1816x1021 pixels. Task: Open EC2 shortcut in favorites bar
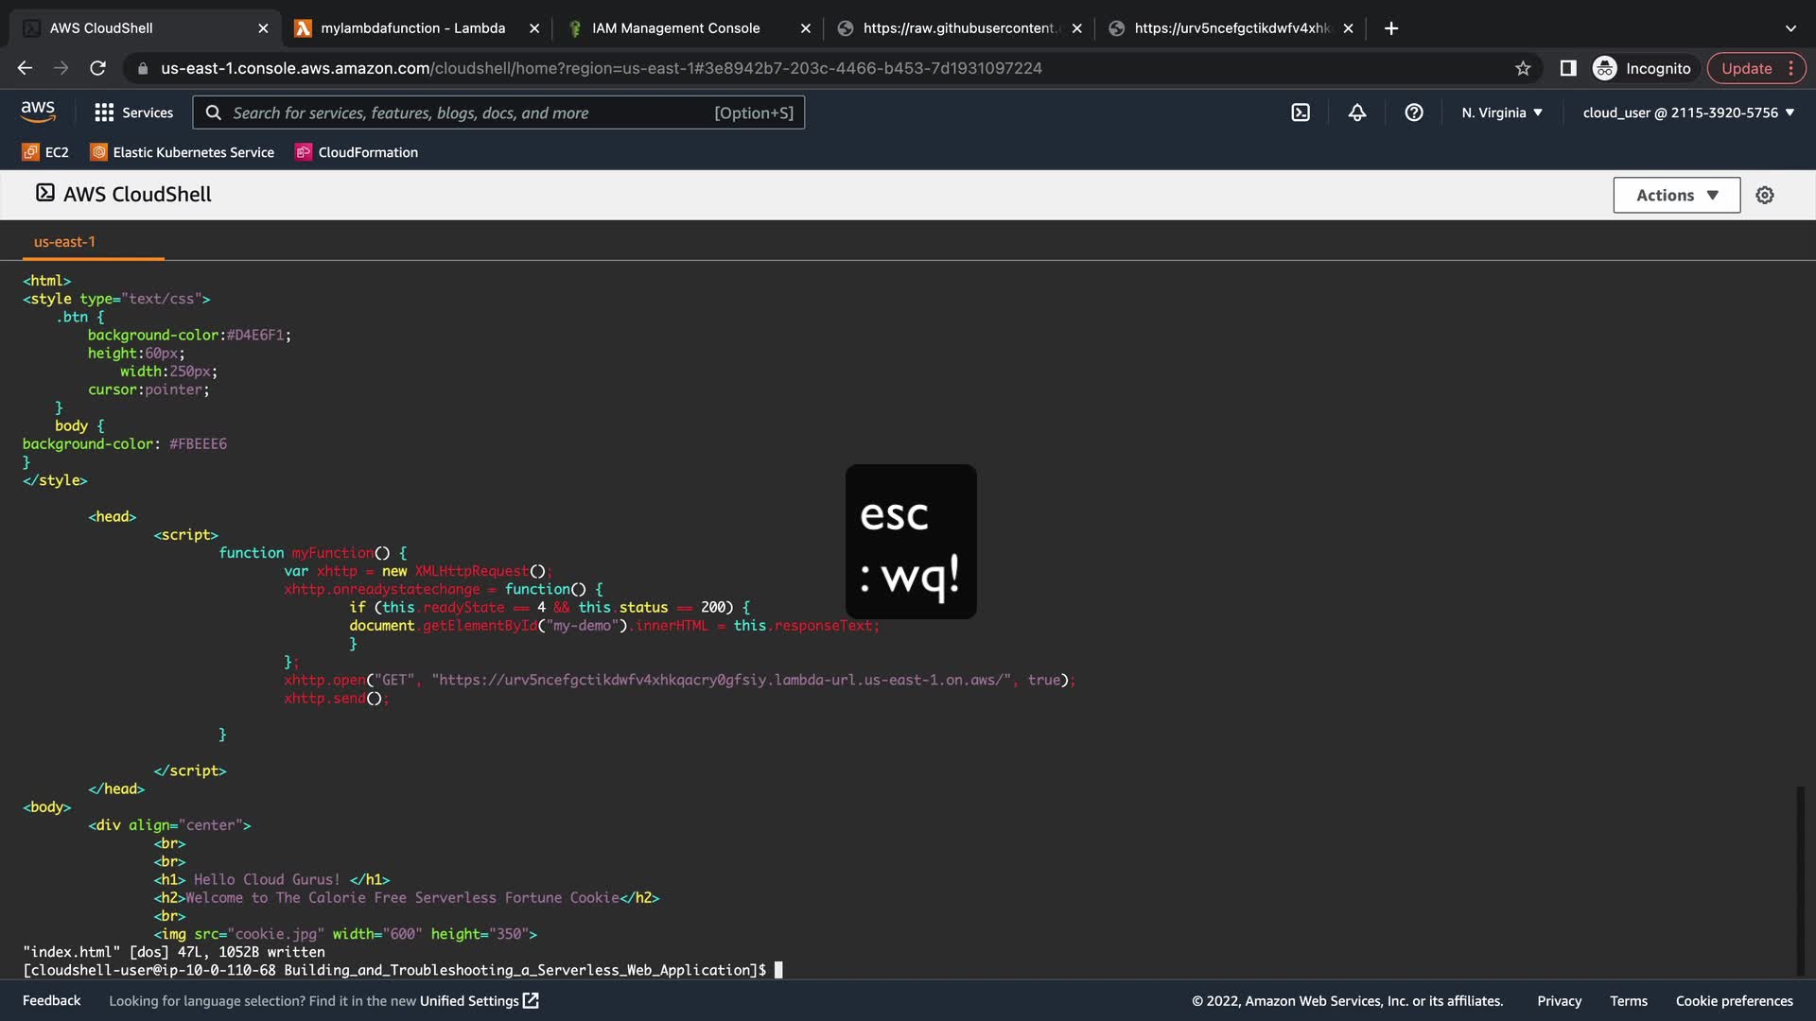click(x=45, y=152)
